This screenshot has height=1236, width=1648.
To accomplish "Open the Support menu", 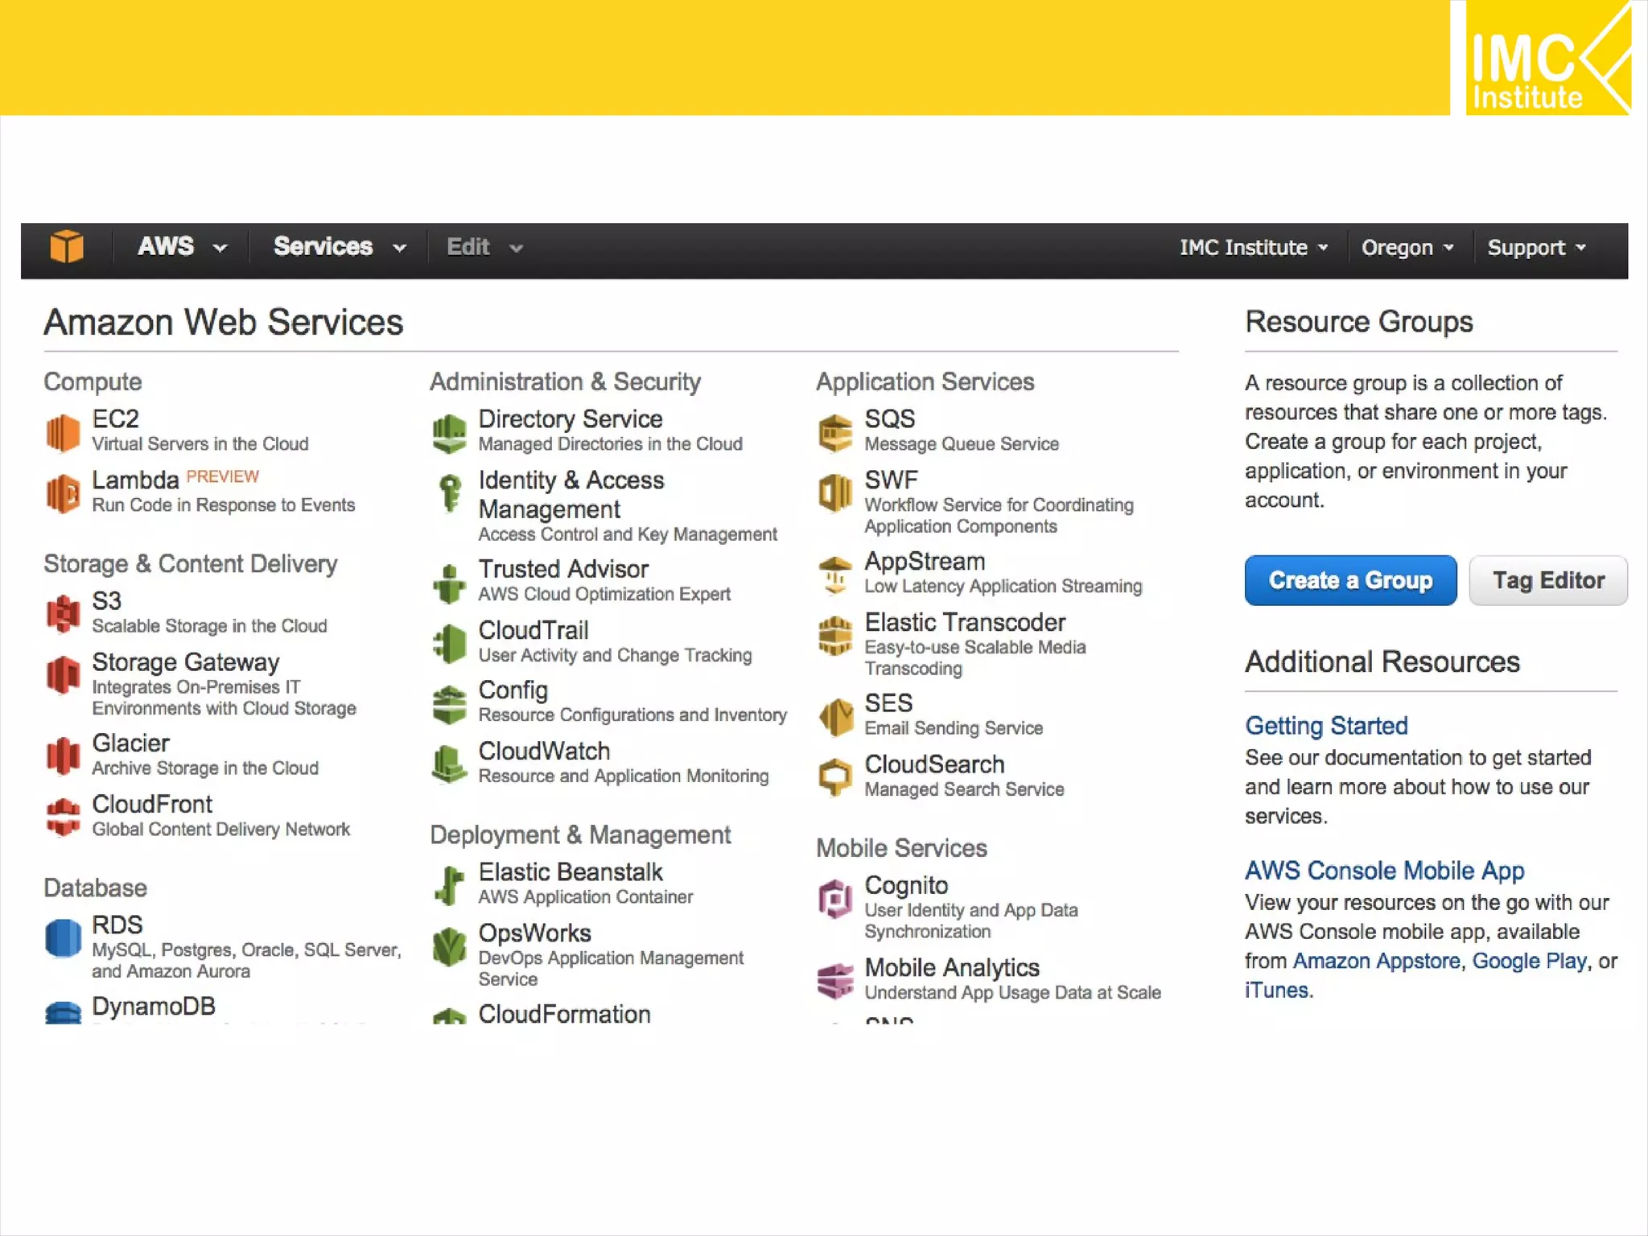I will [x=1536, y=248].
